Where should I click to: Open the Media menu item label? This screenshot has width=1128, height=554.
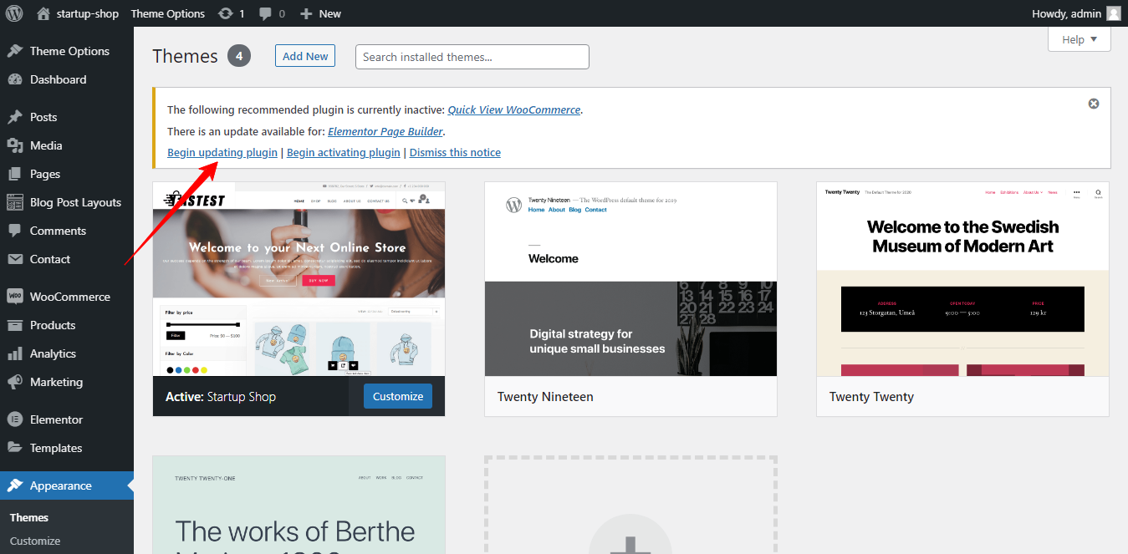[46, 145]
